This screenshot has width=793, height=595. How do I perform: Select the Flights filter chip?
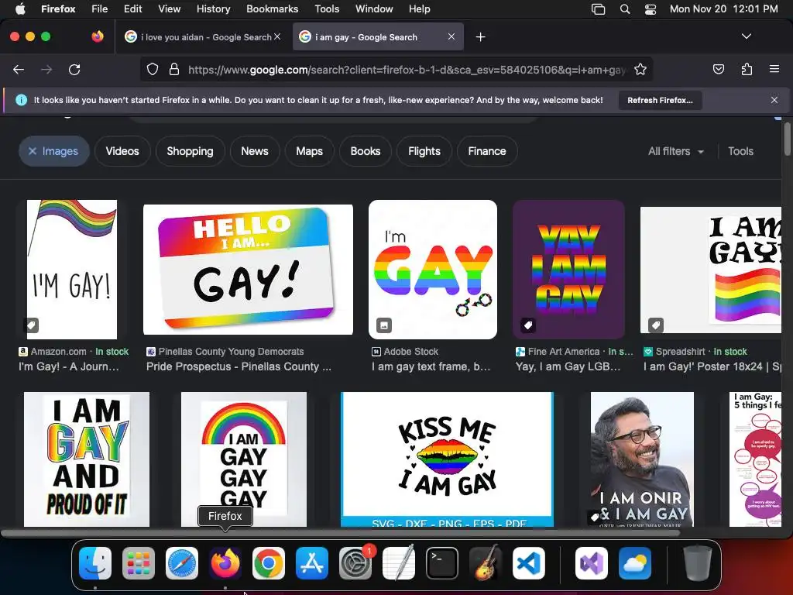(x=424, y=151)
